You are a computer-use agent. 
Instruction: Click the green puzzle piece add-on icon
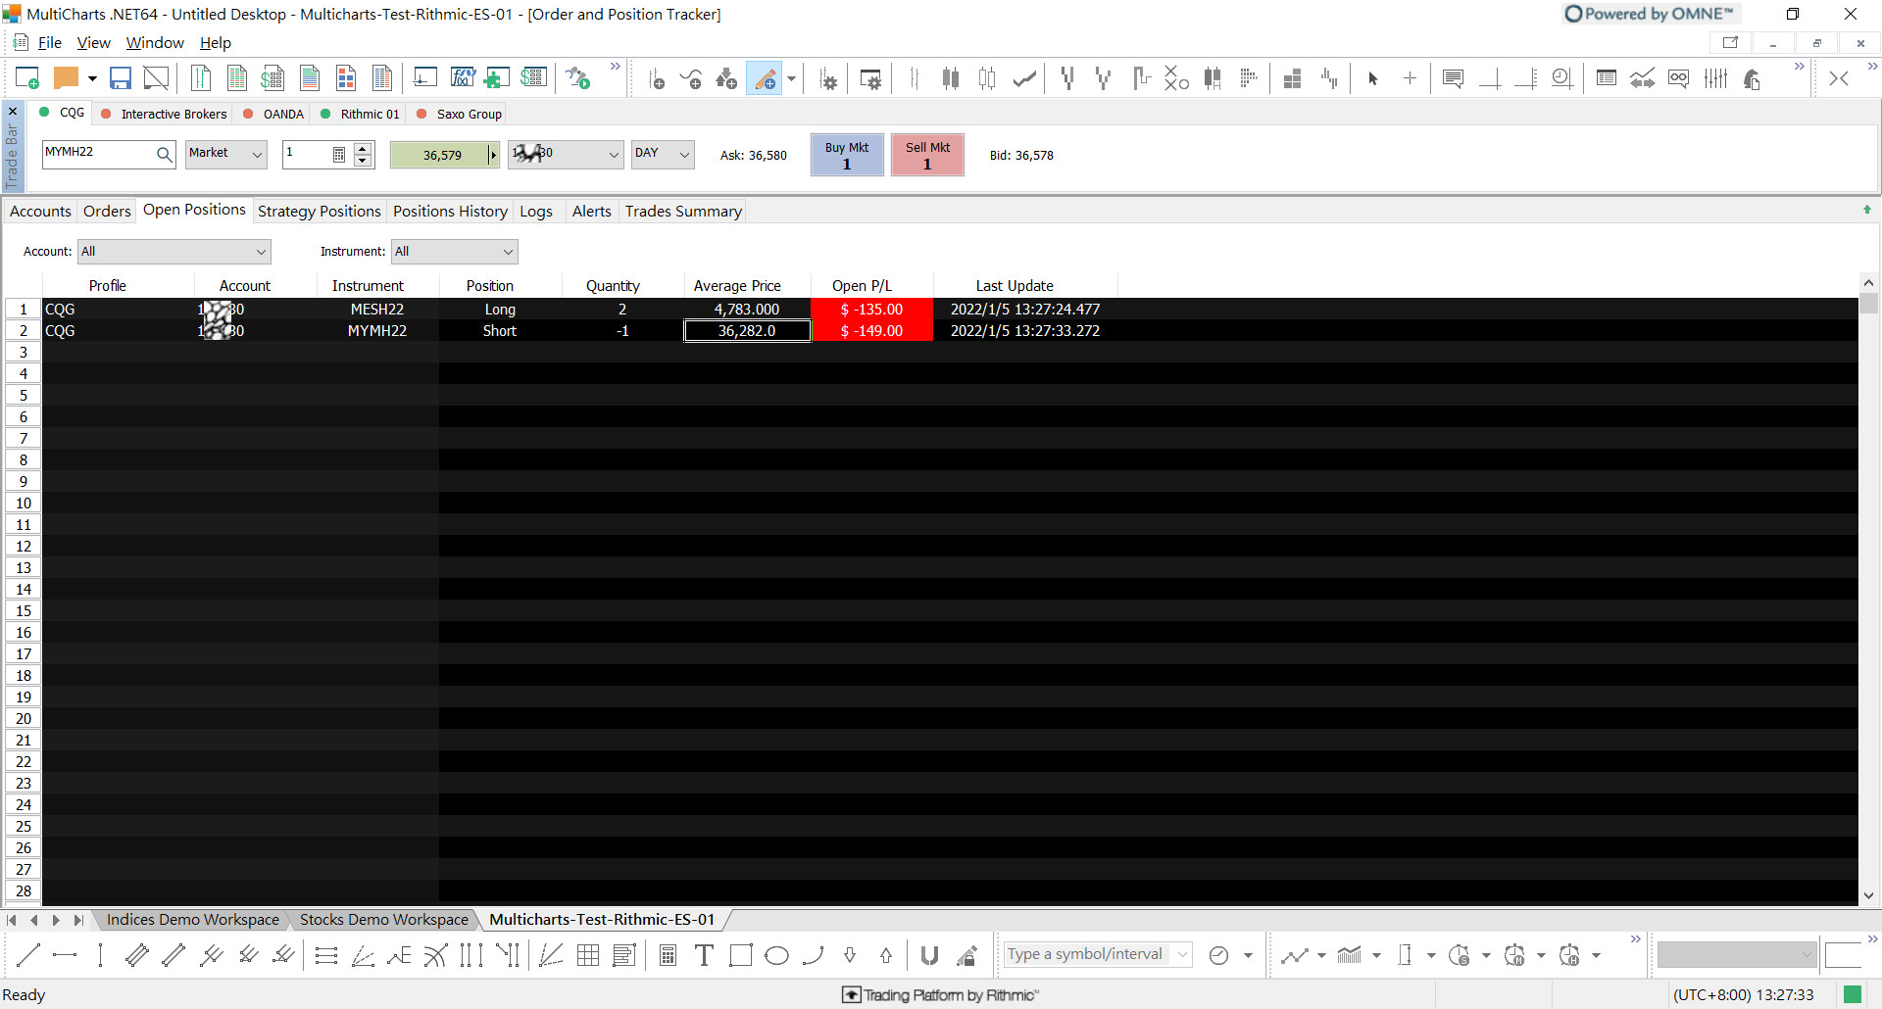point(497,78)
